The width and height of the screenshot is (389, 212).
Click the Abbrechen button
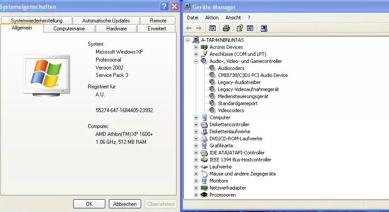point(125,204)
